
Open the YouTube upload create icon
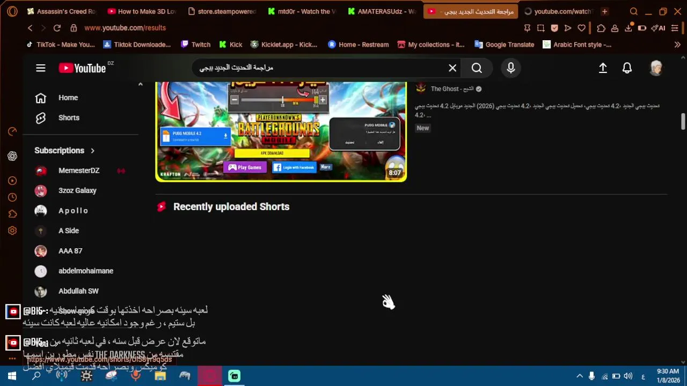(603, 68)
